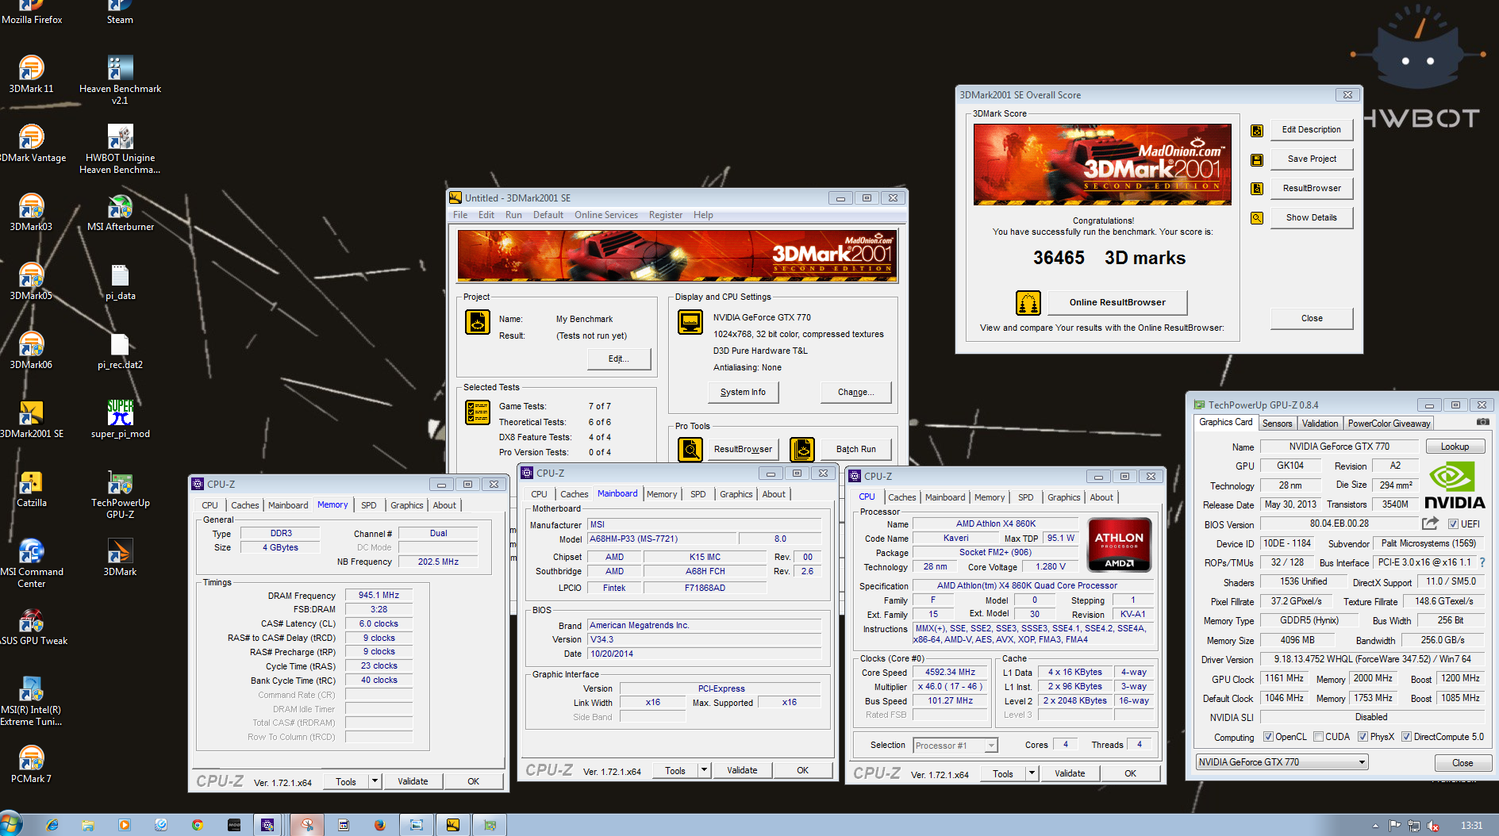Open the PowerColor Giveaway tab

click(1389, 424)
